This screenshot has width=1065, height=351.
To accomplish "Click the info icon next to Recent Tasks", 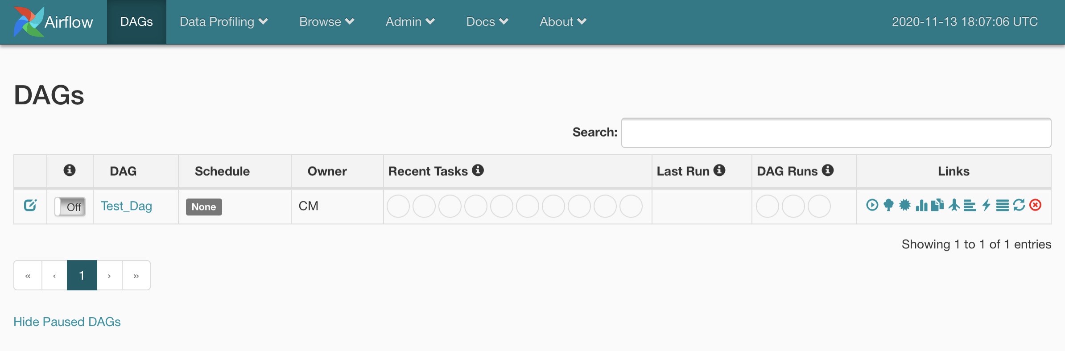I will coord(478,170).
